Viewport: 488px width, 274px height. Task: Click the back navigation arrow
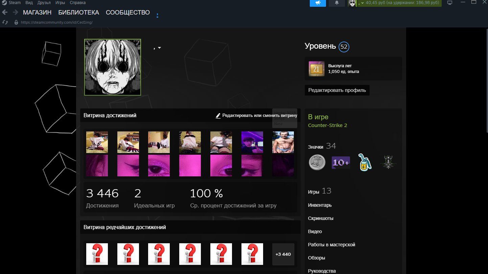(5, 13)
